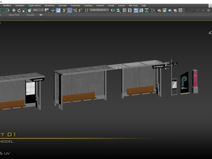Click Render Production teapot icon
Screen dimensions: 212x159
(x=170, y=10)
